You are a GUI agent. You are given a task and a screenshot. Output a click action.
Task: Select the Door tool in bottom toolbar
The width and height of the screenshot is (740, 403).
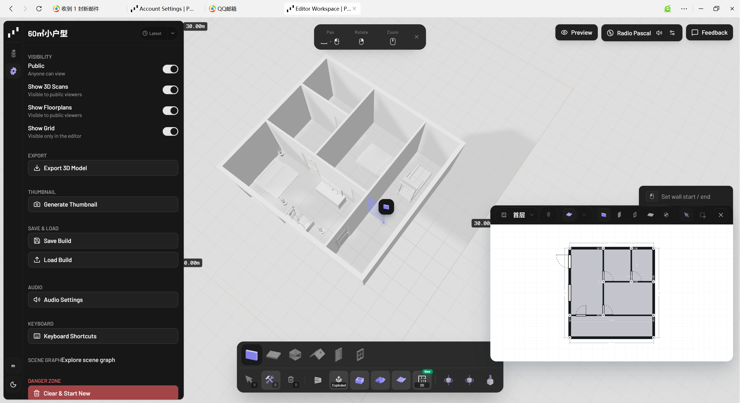pos(338,354)
